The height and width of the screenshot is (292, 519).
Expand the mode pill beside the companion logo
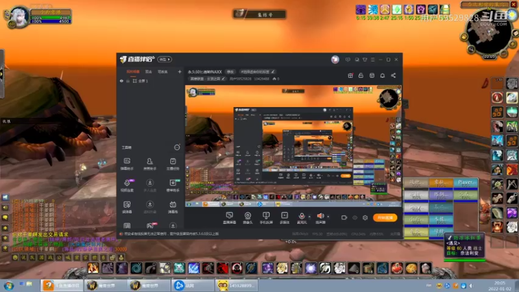(x=165, y=59)
